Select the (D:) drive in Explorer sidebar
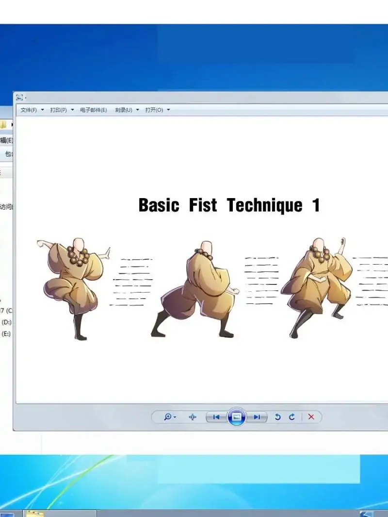388x517 pixels. 6,322
